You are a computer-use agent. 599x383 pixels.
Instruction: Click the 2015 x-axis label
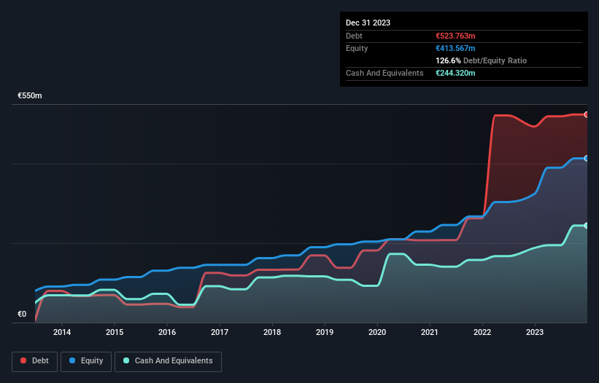(x=115, y=332)
